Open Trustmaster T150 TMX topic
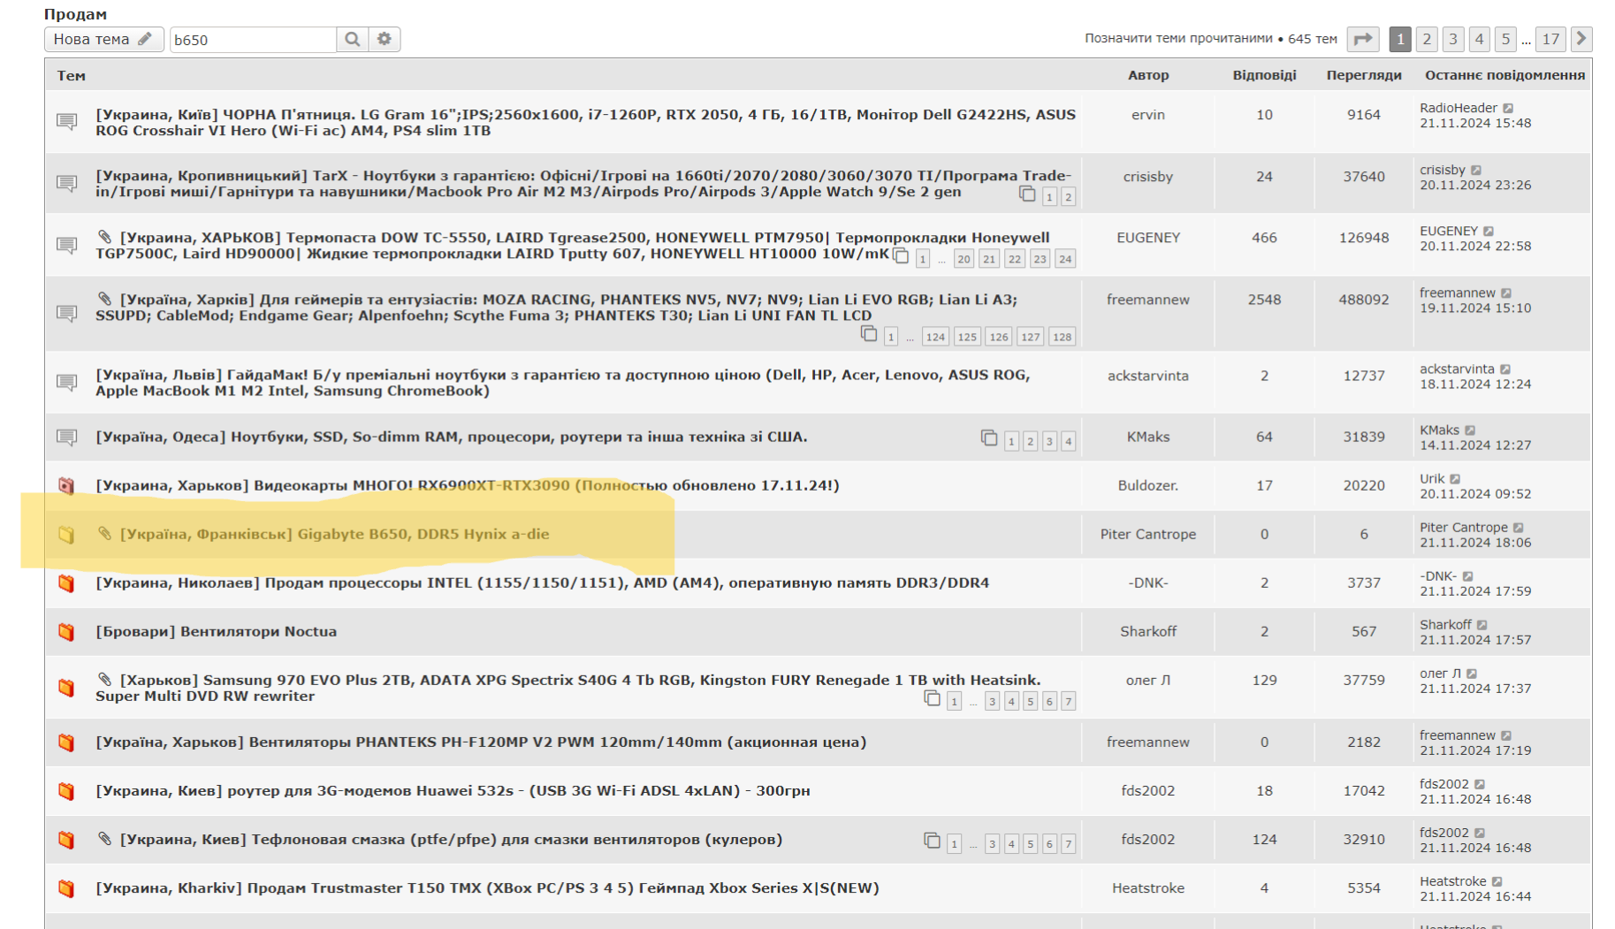Image resolution: width=1615 pixels, height=929 pixels. point(487,887)
